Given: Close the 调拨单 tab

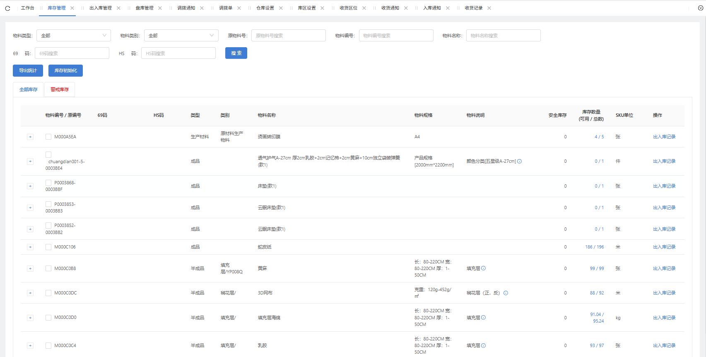Looking at the screenshot, I should 239,8.
